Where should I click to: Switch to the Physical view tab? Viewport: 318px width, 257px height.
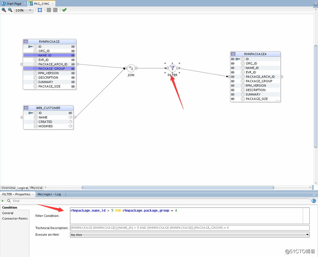pos(36,188)
